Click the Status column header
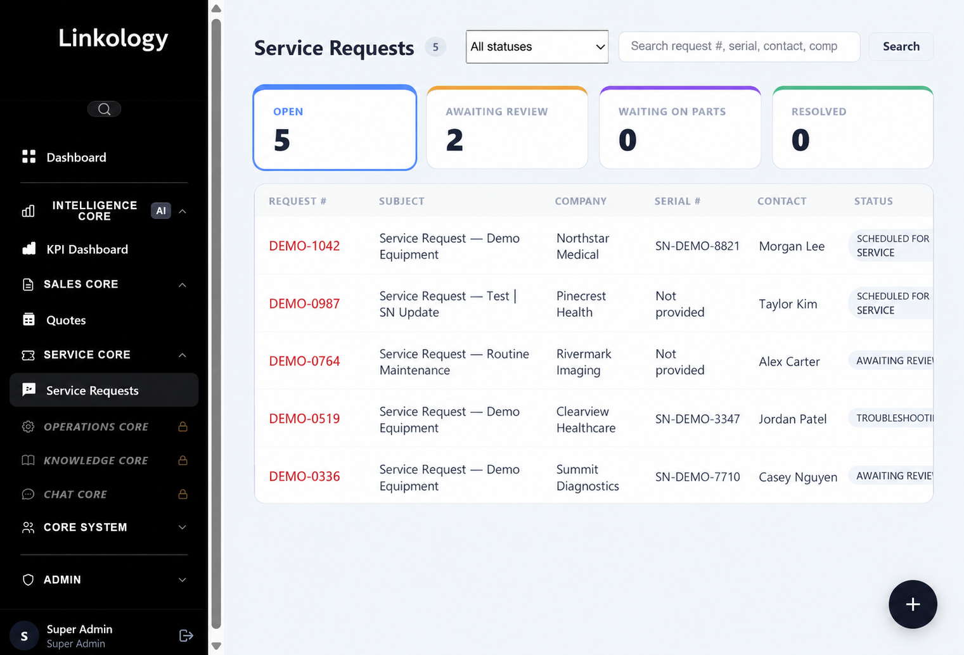Image resolution: width=964 pixels, height=655 pixels. tap(873, 201)
